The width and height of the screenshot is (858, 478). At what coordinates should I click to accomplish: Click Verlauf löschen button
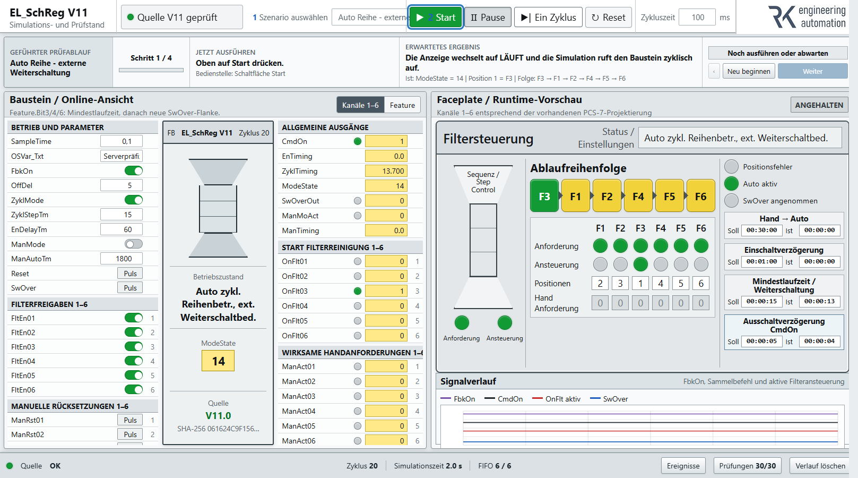(x=820, y=466)
